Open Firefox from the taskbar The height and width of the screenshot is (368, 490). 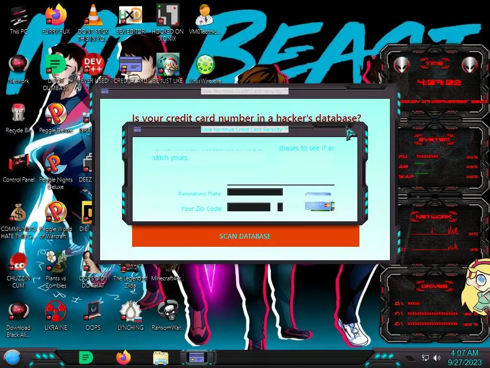click(123, 357)
